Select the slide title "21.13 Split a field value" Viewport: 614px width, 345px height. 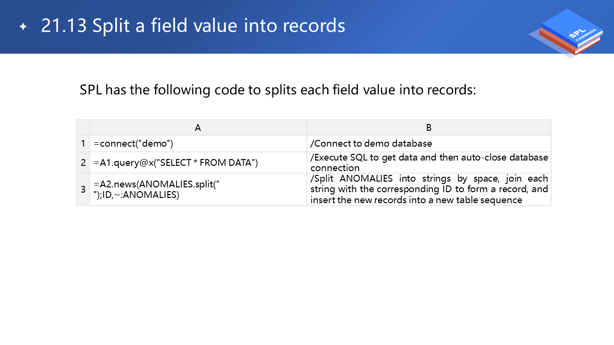click(193, 26)
